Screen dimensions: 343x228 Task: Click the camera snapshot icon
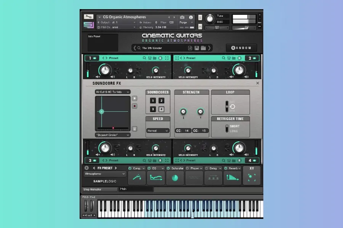click(x=182, y=17)
